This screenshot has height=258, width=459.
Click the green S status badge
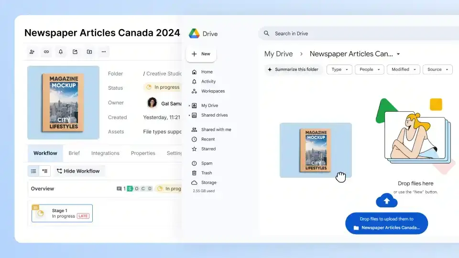click(130, 189)
